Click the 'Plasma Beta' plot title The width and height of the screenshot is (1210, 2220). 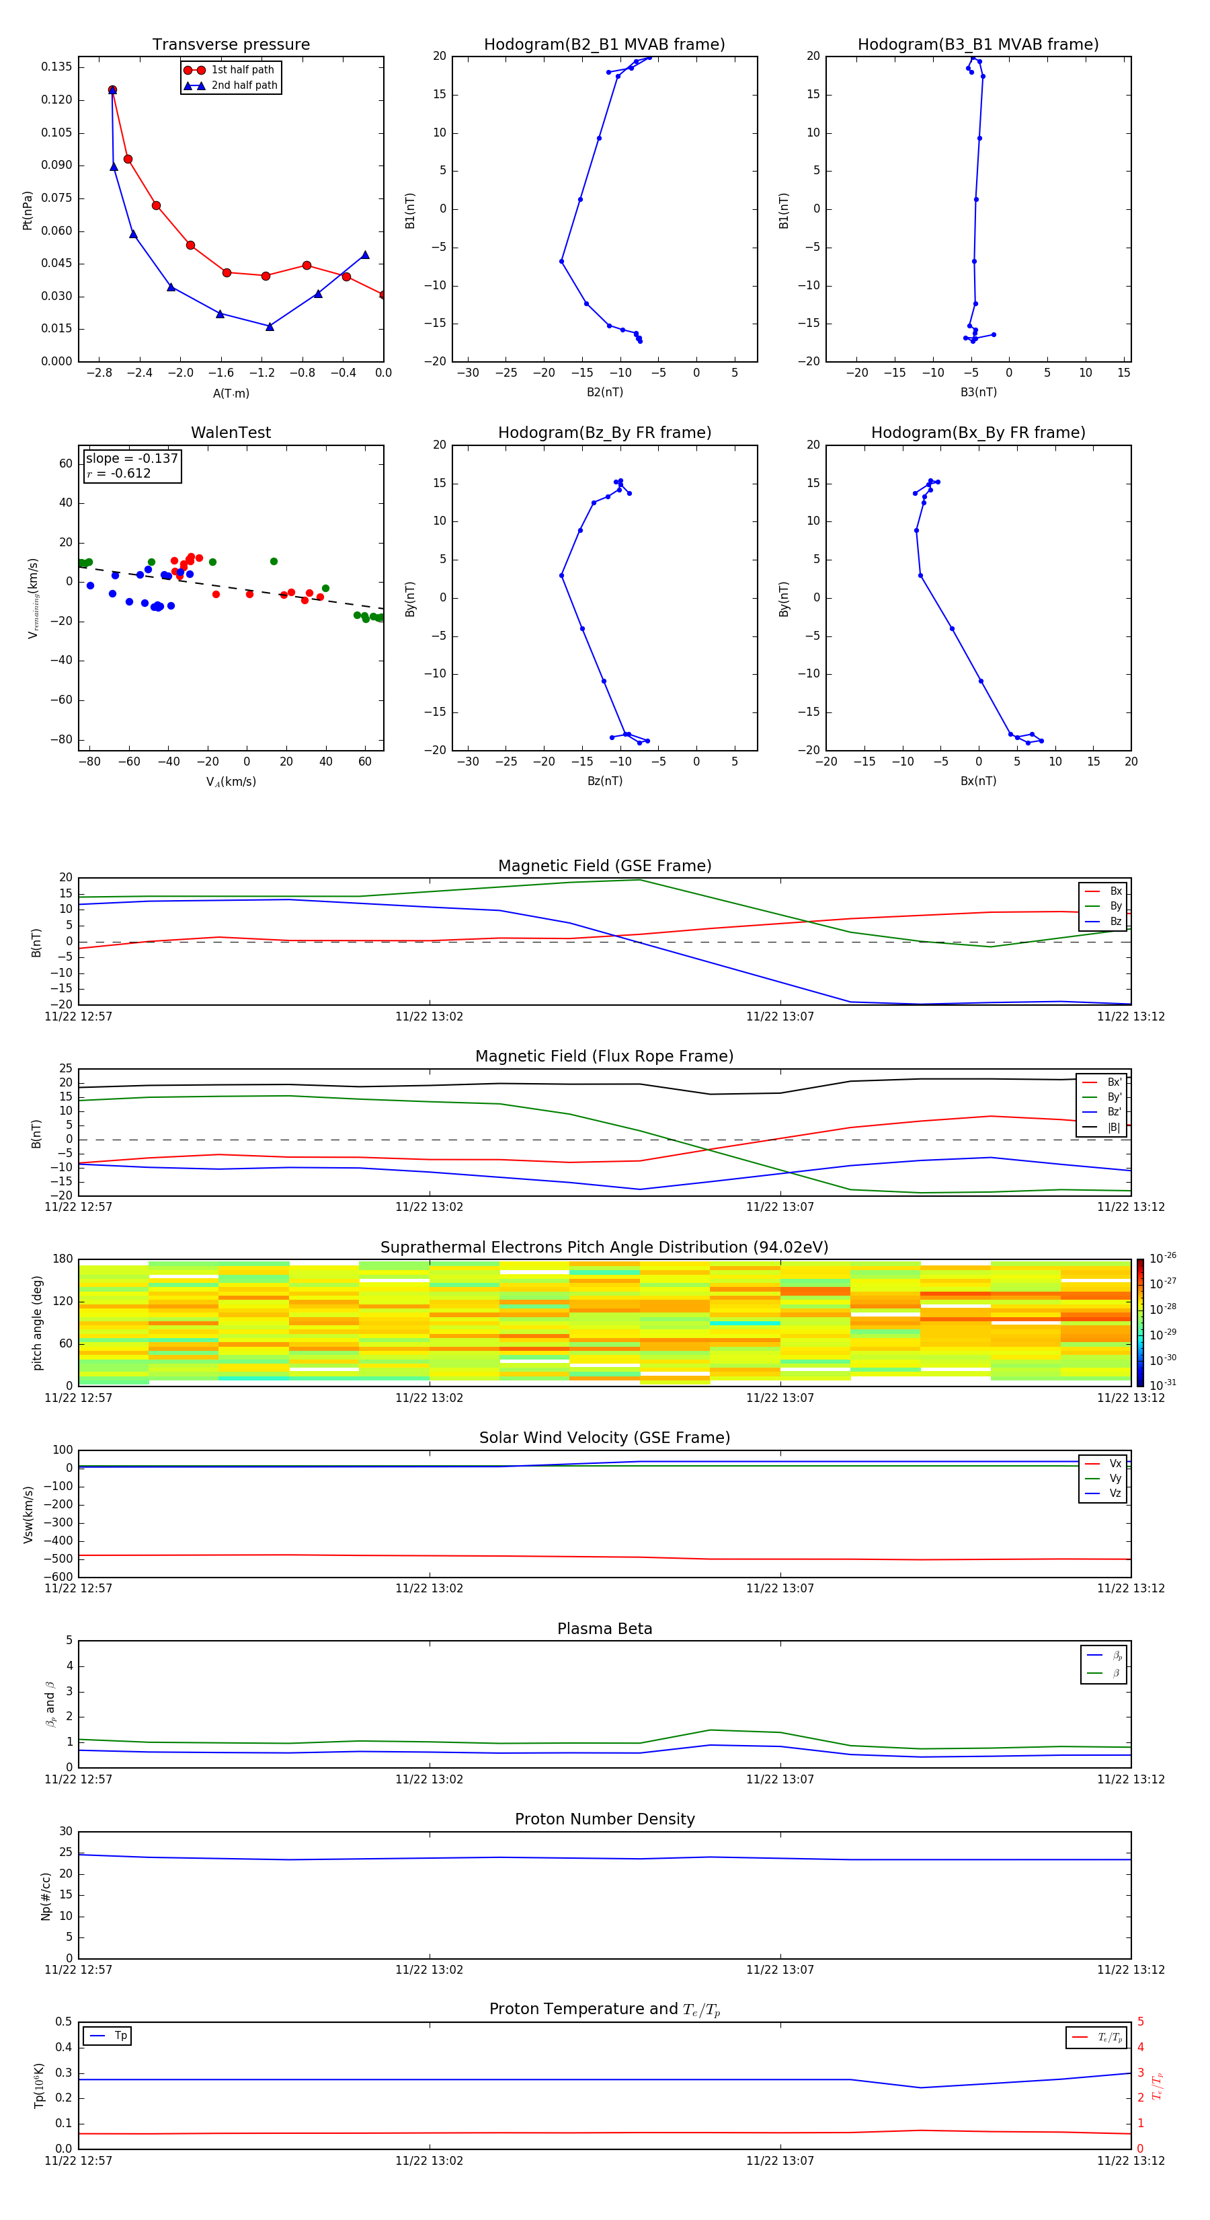(604, 1629)
